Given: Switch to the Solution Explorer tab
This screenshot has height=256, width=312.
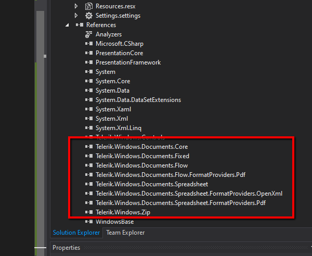Looking at the screenshot, I should click(x=76, y=233).
